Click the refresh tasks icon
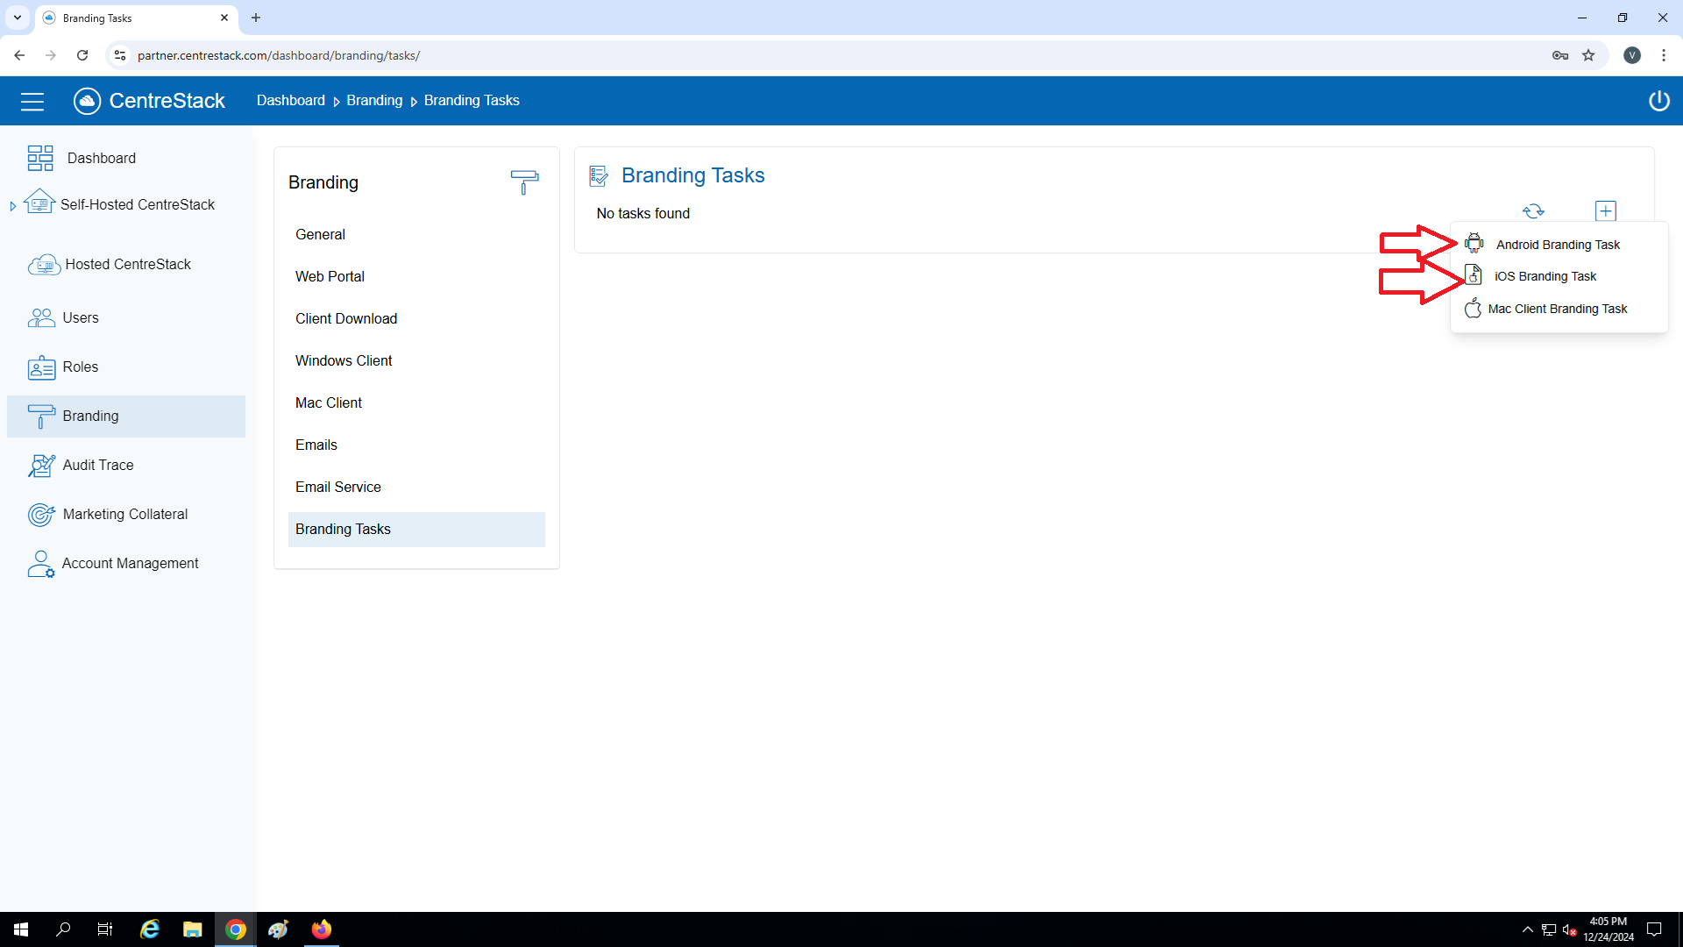 [x=1533, y=211]
